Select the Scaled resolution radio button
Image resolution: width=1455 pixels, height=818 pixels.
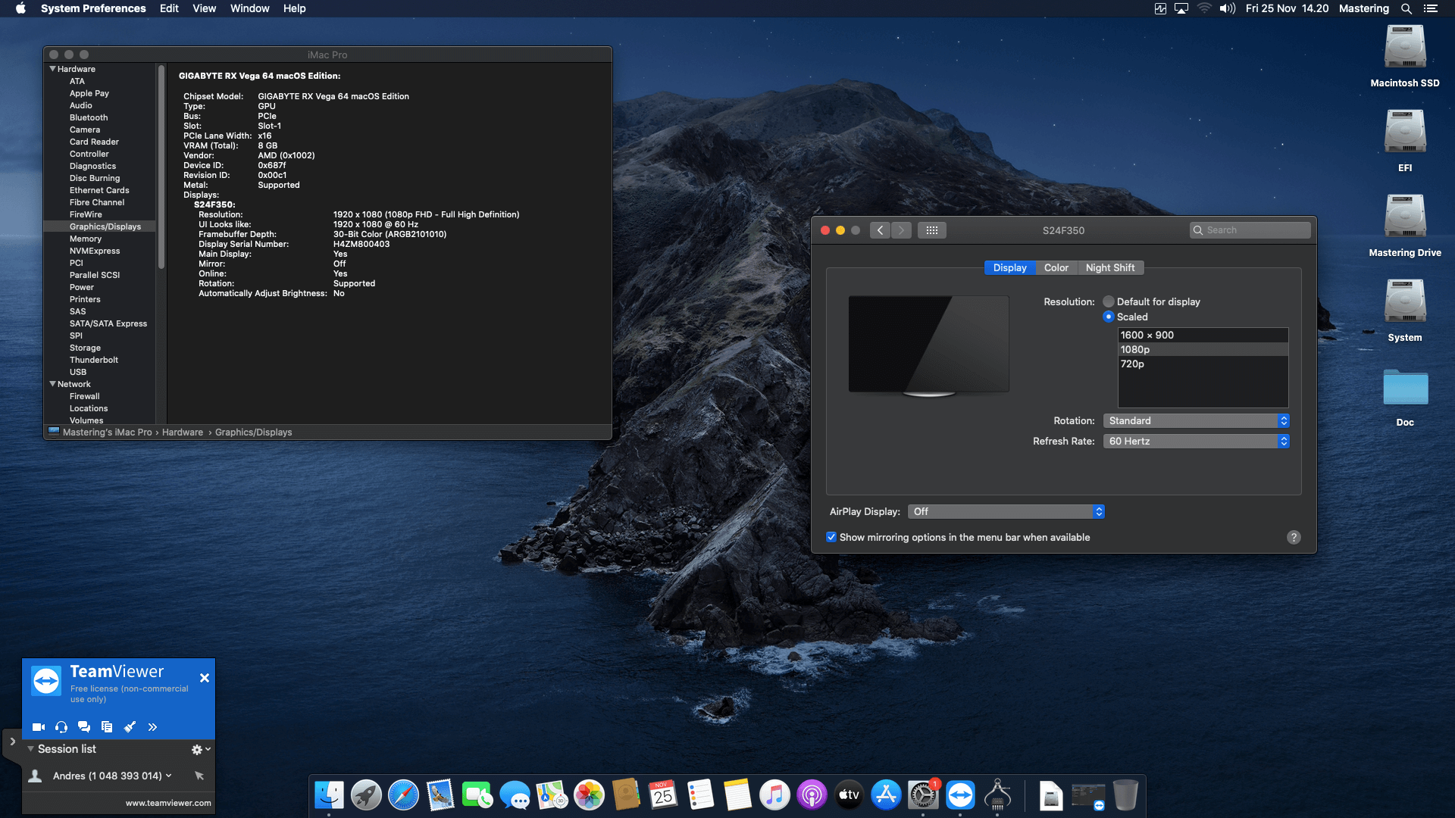(1109, 317)
